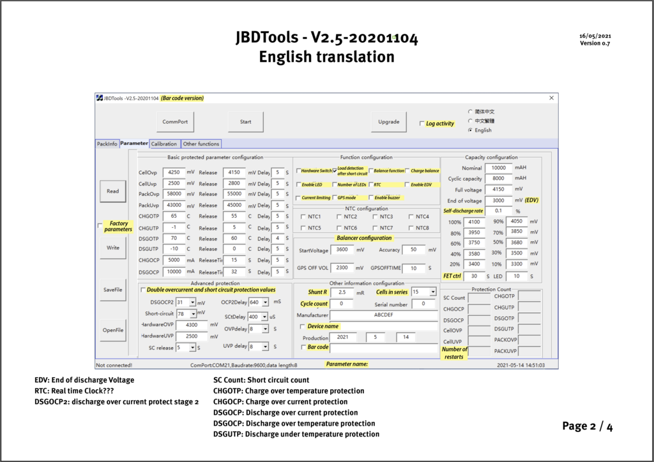Click the CHGOCP value field showing 5000
This screenshot has height=462, width=654.
174,260
